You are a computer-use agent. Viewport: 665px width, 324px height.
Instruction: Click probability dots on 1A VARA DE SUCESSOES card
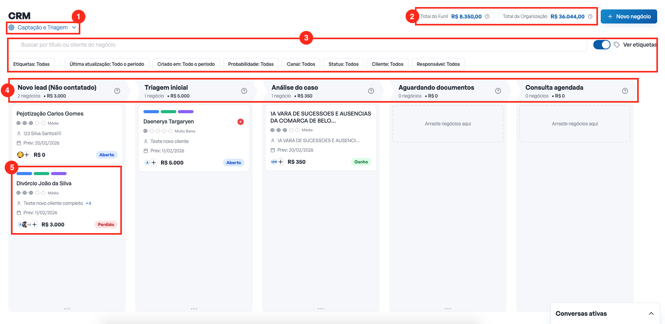point(285,130)
